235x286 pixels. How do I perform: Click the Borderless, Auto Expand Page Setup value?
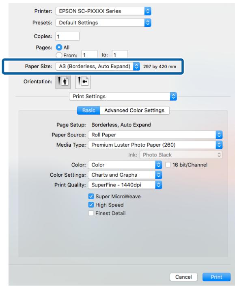click(x=121, y=125)
